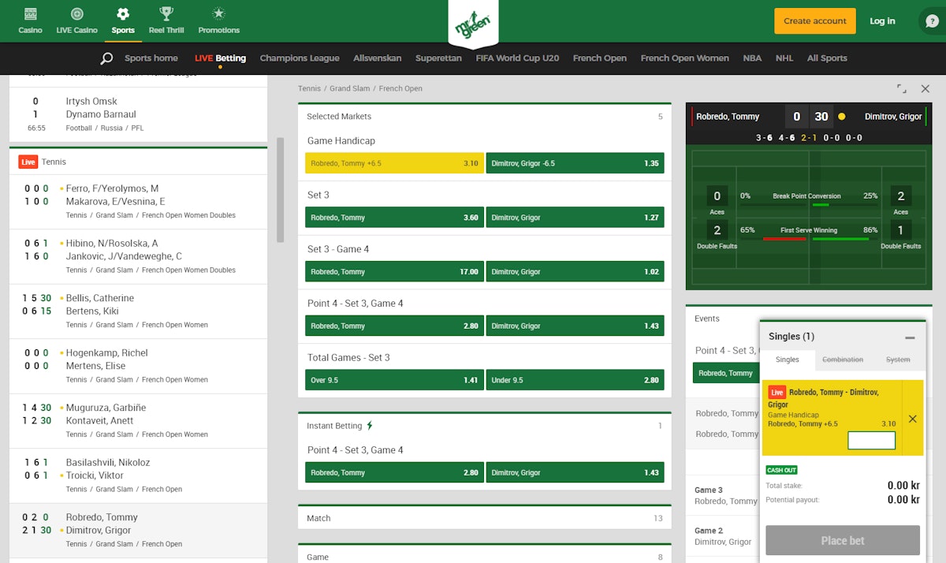Click the Log in link
946x563 pixels.
[x=882, y=21]
